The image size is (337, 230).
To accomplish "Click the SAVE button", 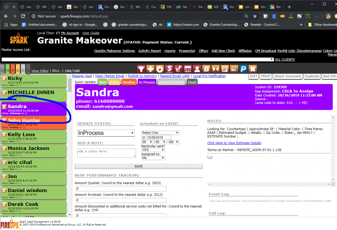I will click(139, 166).
